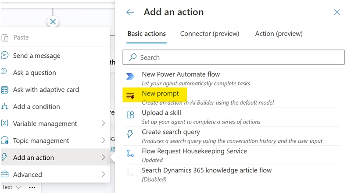Viewport: 351px width, 193px height.
Task: Open Topic management menu entry
Action: (55, 140)
